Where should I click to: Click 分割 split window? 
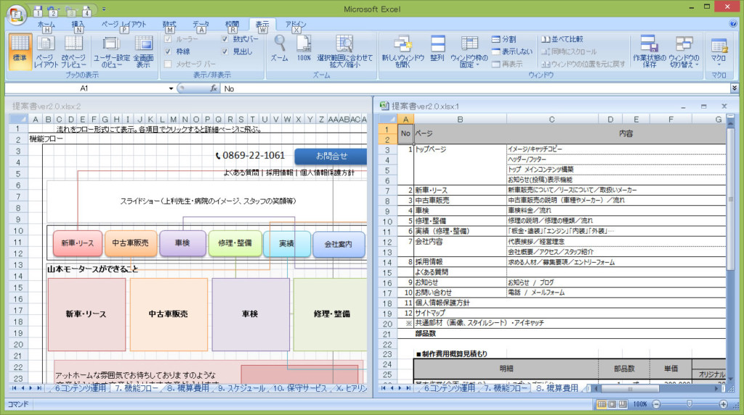[x=504, y=39]
